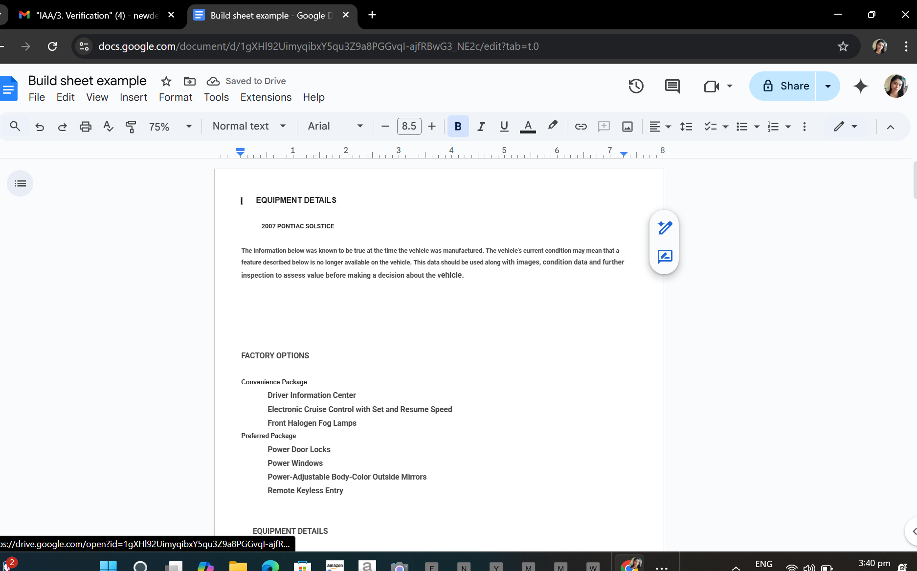The width and height of the screenshot is (917, 571).
Task: Open the File menu
Action: point(37,97)
